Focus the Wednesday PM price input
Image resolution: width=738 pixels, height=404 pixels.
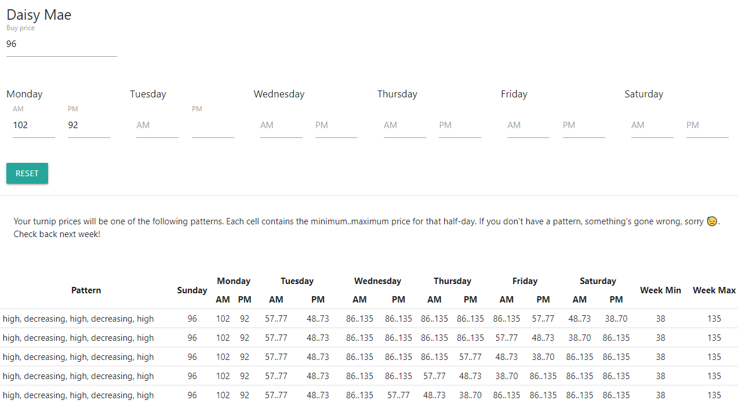[x=336, y=125]
